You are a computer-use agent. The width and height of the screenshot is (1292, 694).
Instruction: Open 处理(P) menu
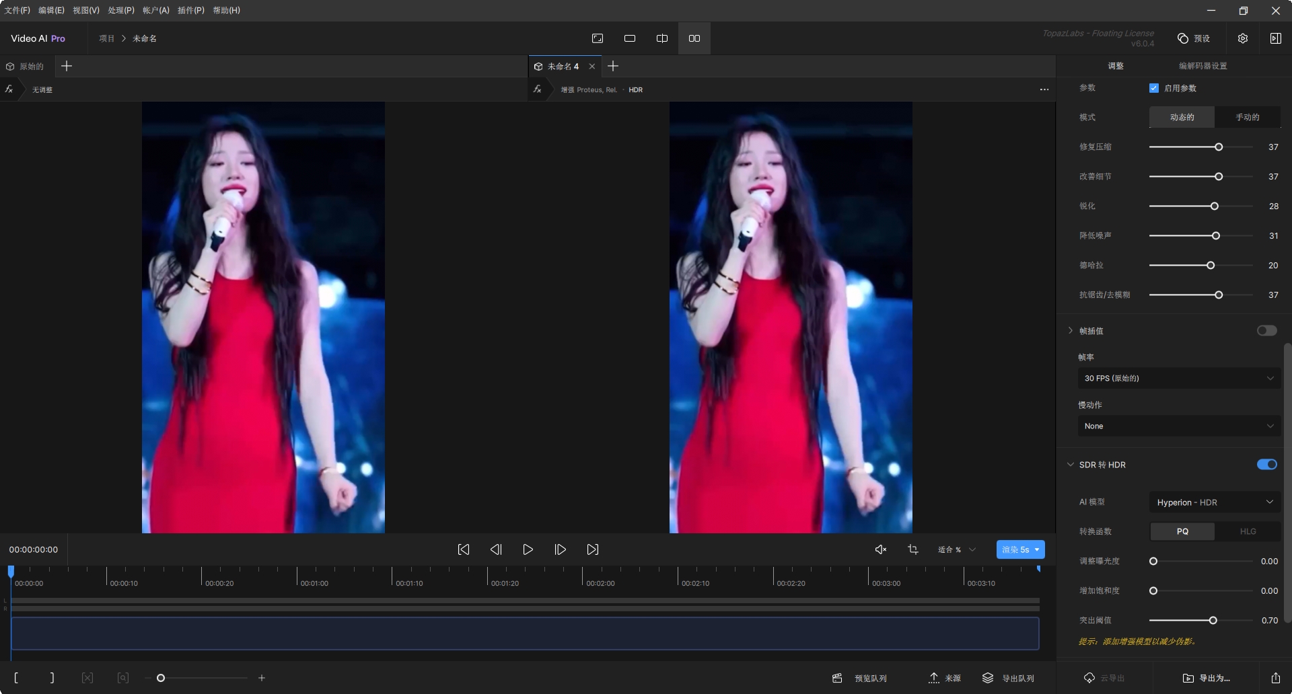[121, 10]
